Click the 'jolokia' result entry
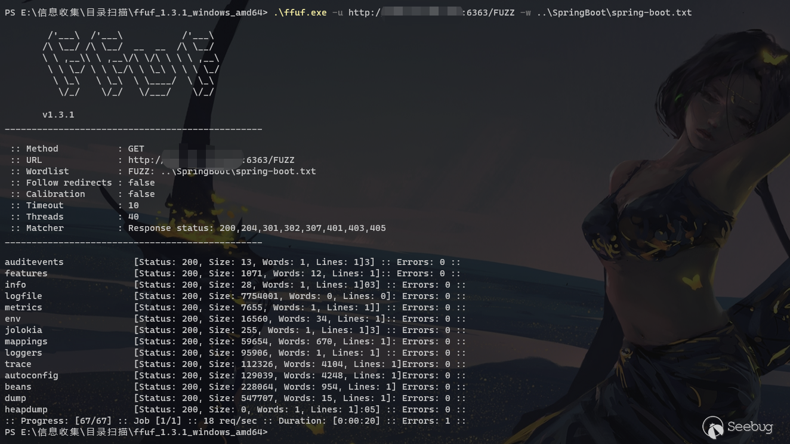Viewport: 790px width, 444px height. [x=23, y=330]
